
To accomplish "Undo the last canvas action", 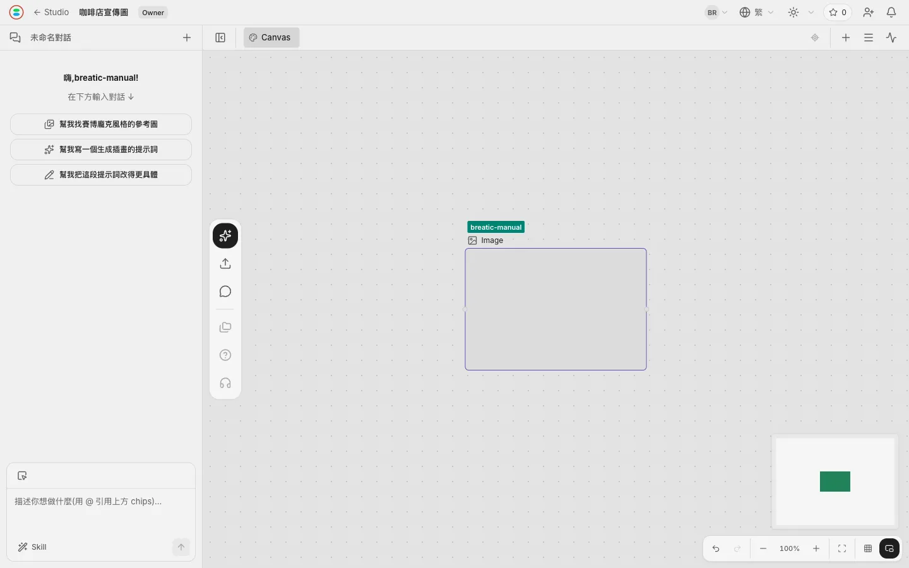I will coord(716,548).
